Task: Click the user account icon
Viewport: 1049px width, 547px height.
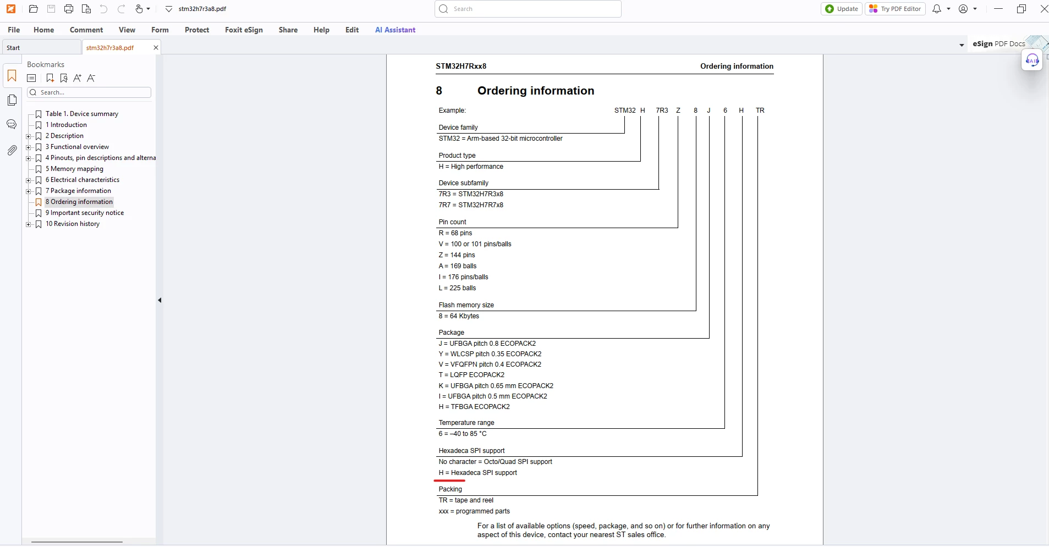Action: 963,9
